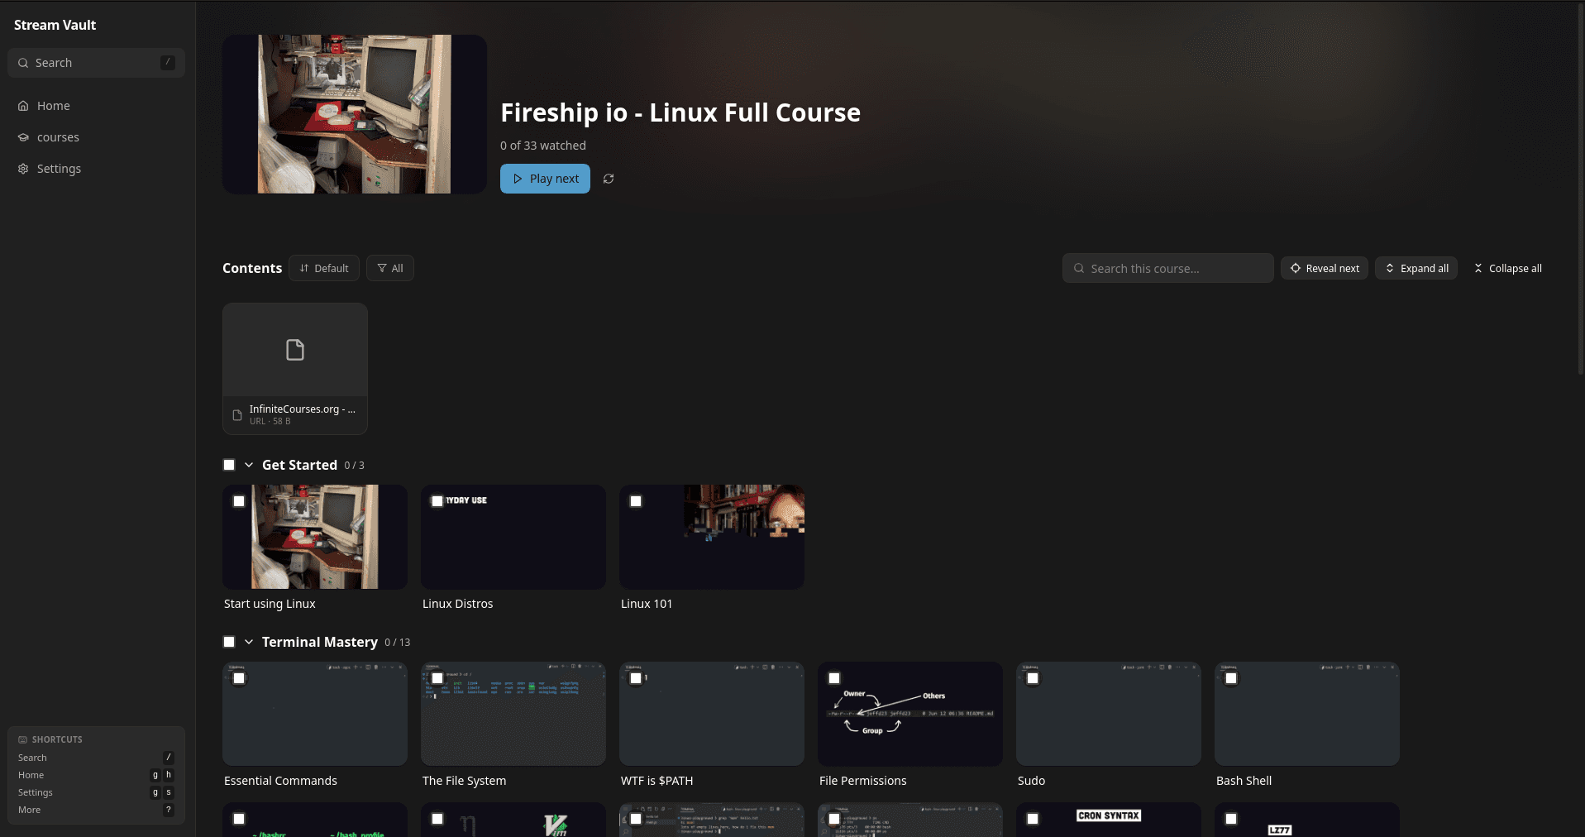The image size is (1585, 837).
Task: Click the sidebar Search field
Action: tap(96, 63)
